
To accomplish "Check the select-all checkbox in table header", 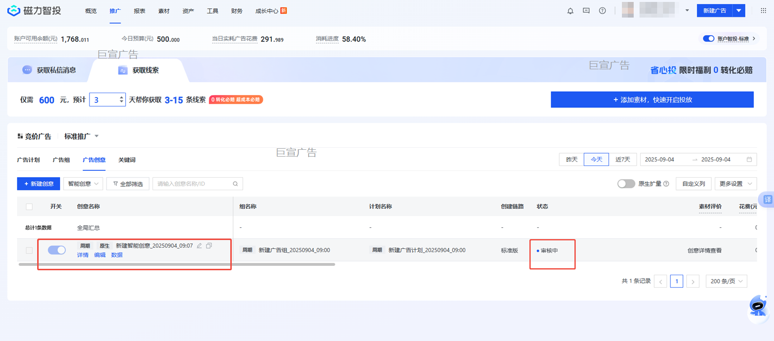I will tap(29, 207).
